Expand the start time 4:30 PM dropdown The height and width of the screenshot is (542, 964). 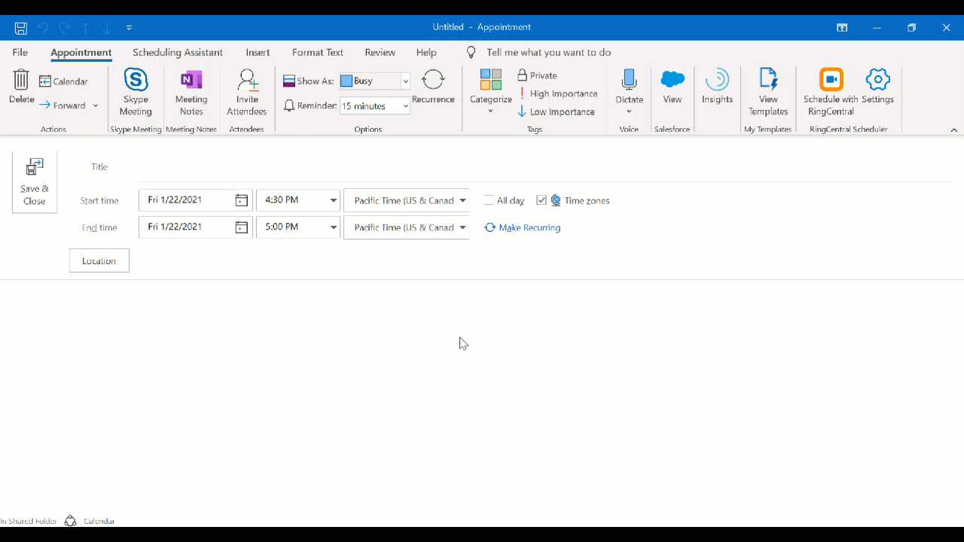pyautogui.click(x=333, y=200)
